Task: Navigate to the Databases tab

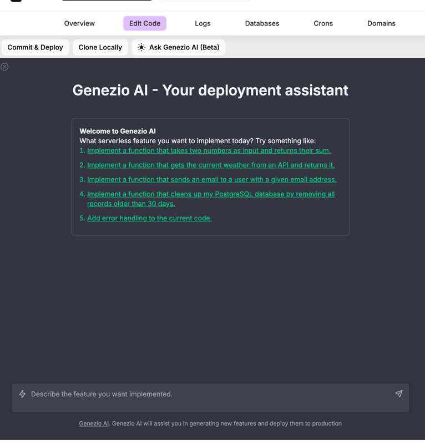Action: pyautogui.click(x=261, y=23)
